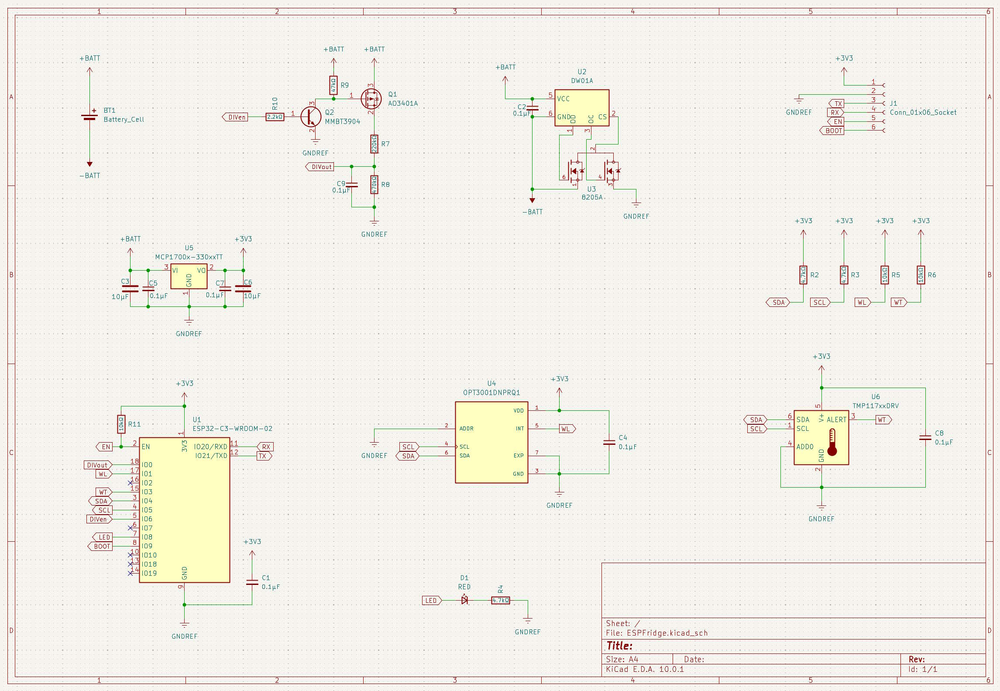Click the "MCP1700x-330xxTT" value text

tap(189, 257)
